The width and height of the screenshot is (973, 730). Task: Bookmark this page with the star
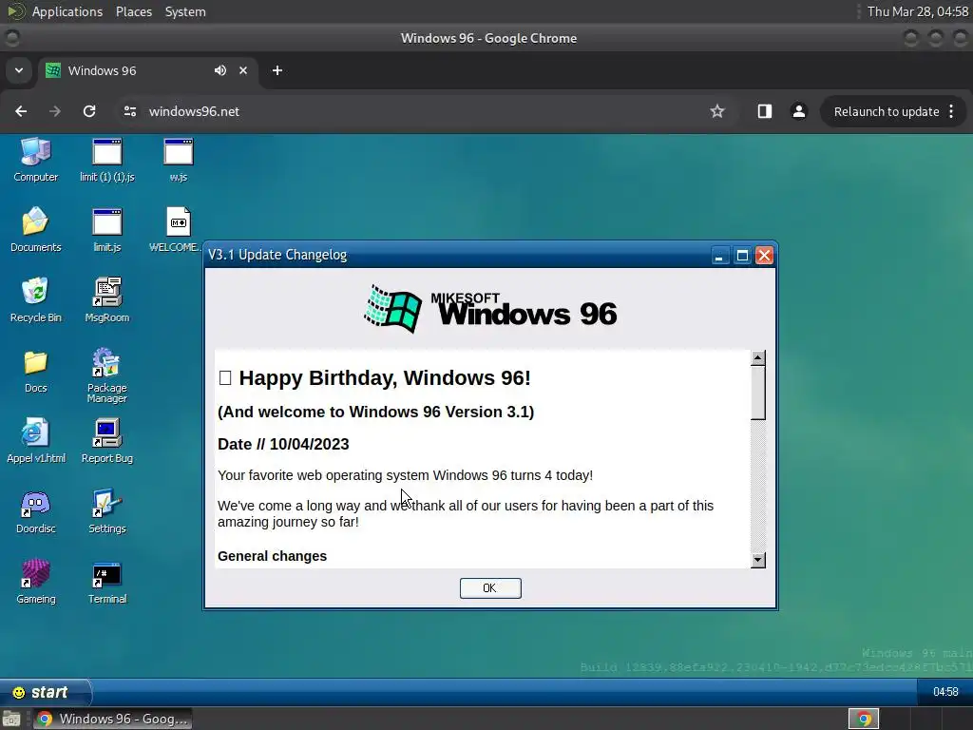[717, 111]
